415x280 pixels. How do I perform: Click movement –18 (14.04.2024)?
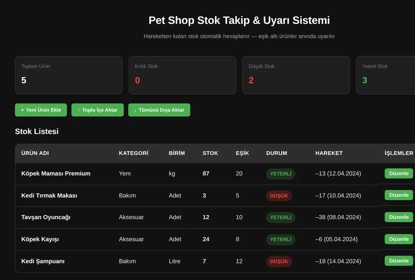click(338, 261)
